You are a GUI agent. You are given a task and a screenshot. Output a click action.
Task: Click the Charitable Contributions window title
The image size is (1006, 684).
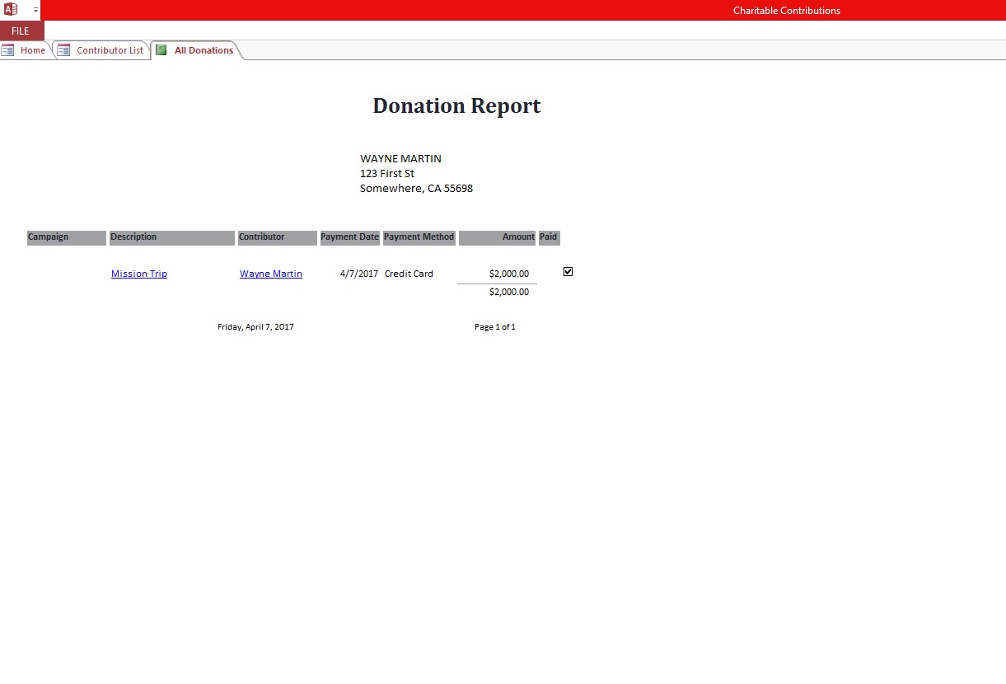point(787,11)
